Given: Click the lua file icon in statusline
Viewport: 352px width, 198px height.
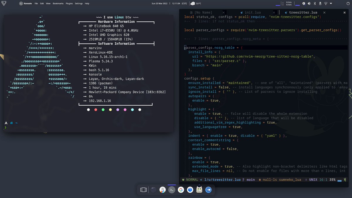Looking at the screenshot, I should [x=202, y=180].
